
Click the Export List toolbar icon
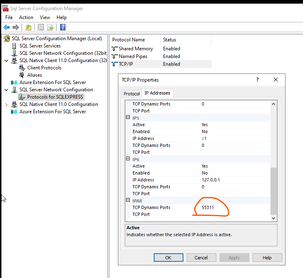tap(50, 27)
